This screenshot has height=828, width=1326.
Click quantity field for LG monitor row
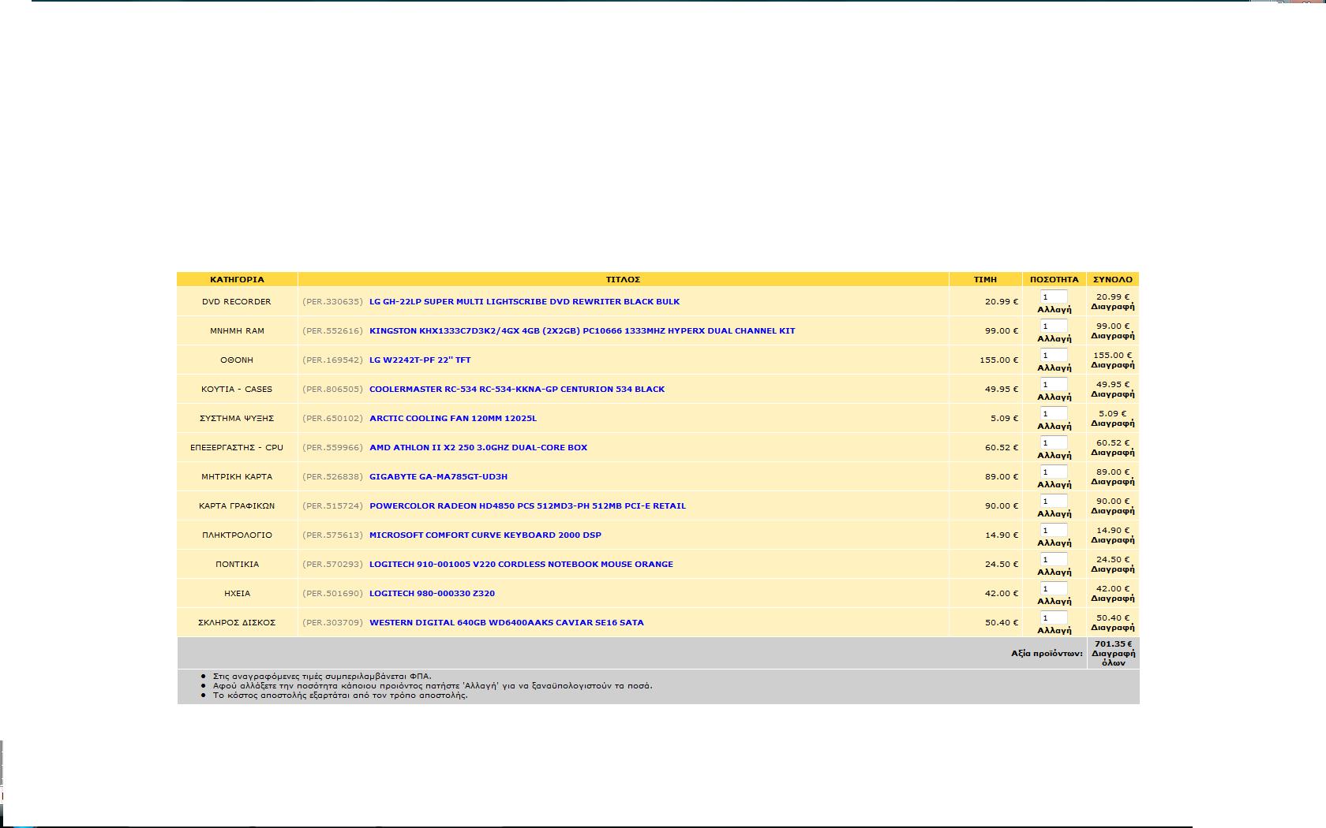tap(1053, 356)
